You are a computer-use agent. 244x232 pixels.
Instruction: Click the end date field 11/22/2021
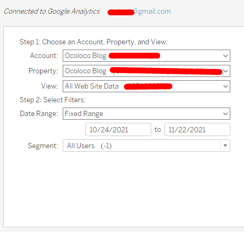point(197,130)
